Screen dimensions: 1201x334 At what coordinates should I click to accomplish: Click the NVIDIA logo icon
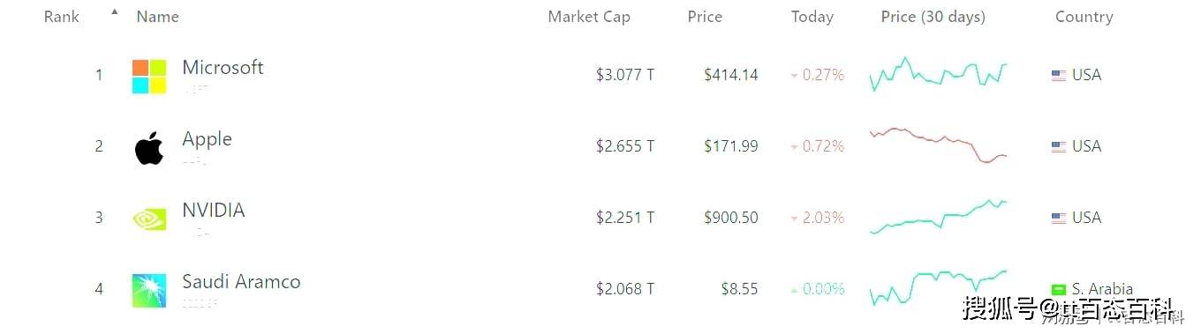149,219
